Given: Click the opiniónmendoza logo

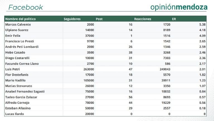Looking at the screenshot, I should tap(179, 7).
